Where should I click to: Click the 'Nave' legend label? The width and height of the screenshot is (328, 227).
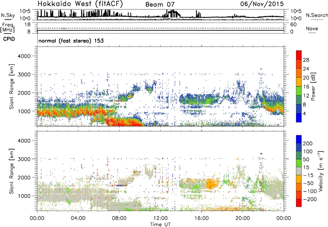click(x=312, y=29)
